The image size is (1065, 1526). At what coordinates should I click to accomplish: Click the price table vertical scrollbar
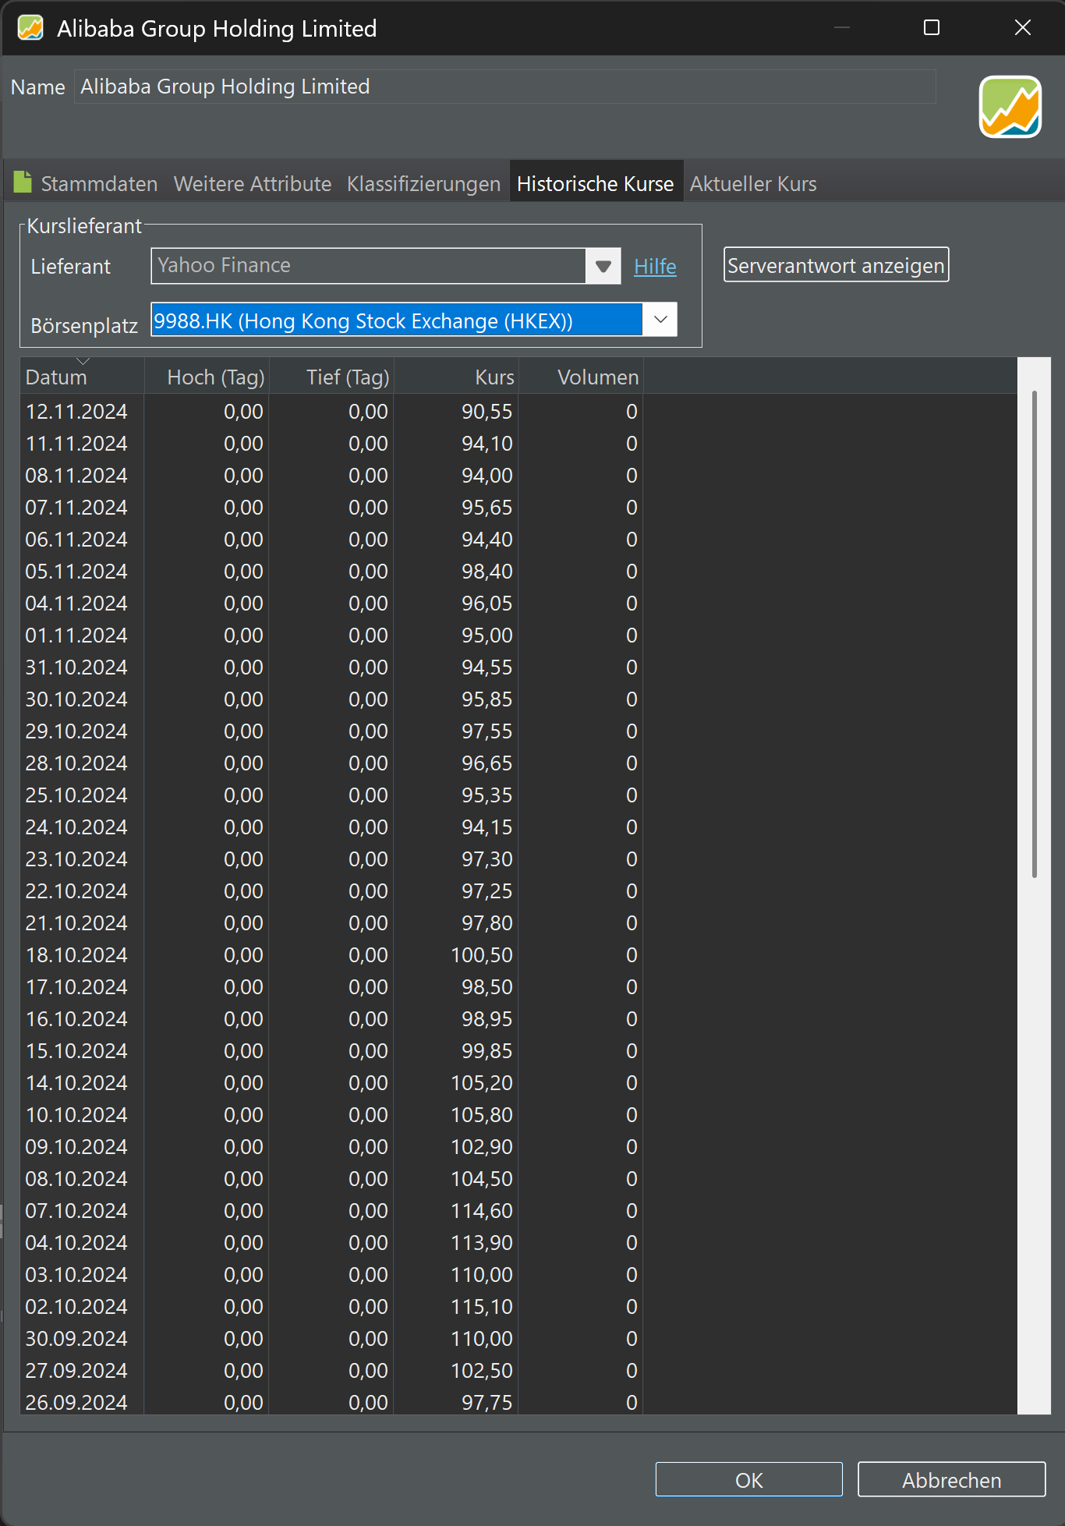[1034, 633]
